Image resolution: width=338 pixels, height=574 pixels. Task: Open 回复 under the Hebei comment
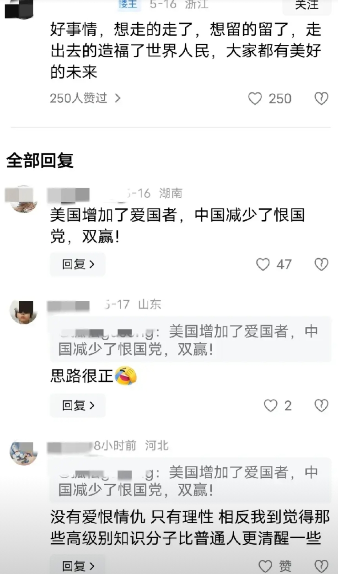click(x=78, y=565)
